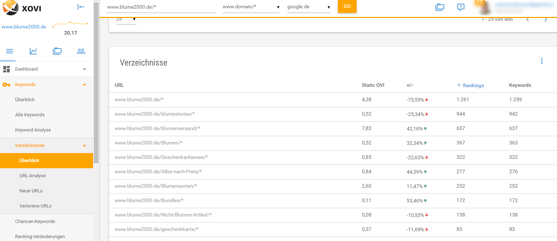
Task: Click the www.blume2000.de/Blumen/* URL
Action: pyautogui.click(x=148, y=143)
